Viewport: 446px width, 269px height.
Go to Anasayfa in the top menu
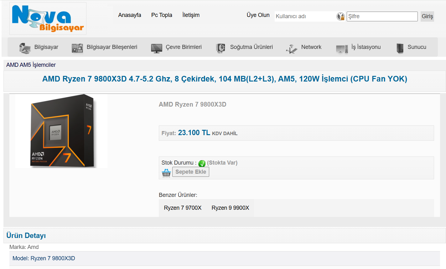coord(130,15)
